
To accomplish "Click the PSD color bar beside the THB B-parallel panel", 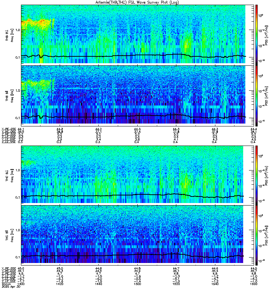I will pos(257,96).
